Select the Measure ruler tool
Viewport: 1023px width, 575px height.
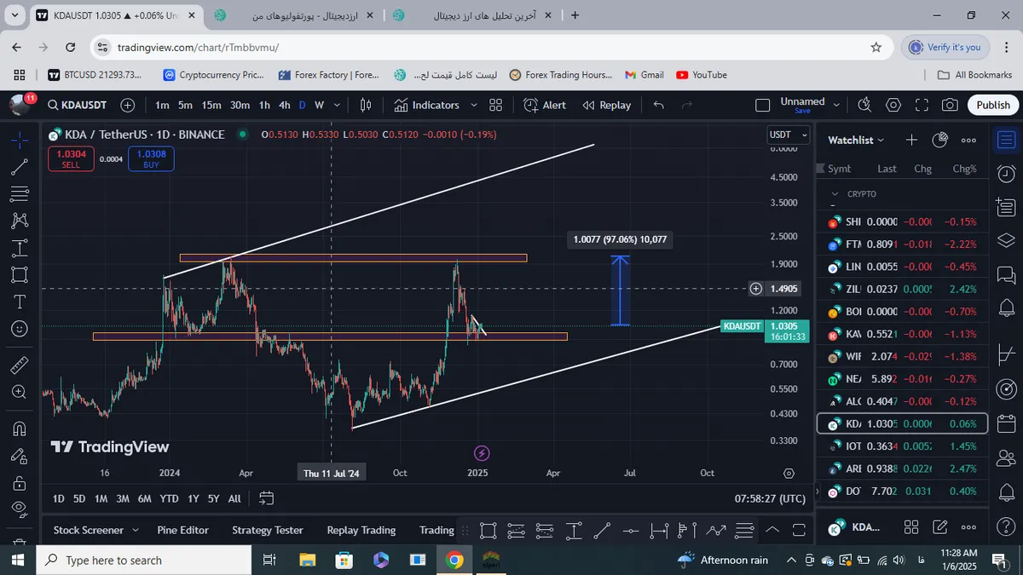19,365
